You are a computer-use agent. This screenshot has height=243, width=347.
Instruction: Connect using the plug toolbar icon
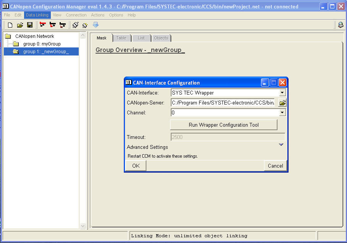(x=75, y=24)
